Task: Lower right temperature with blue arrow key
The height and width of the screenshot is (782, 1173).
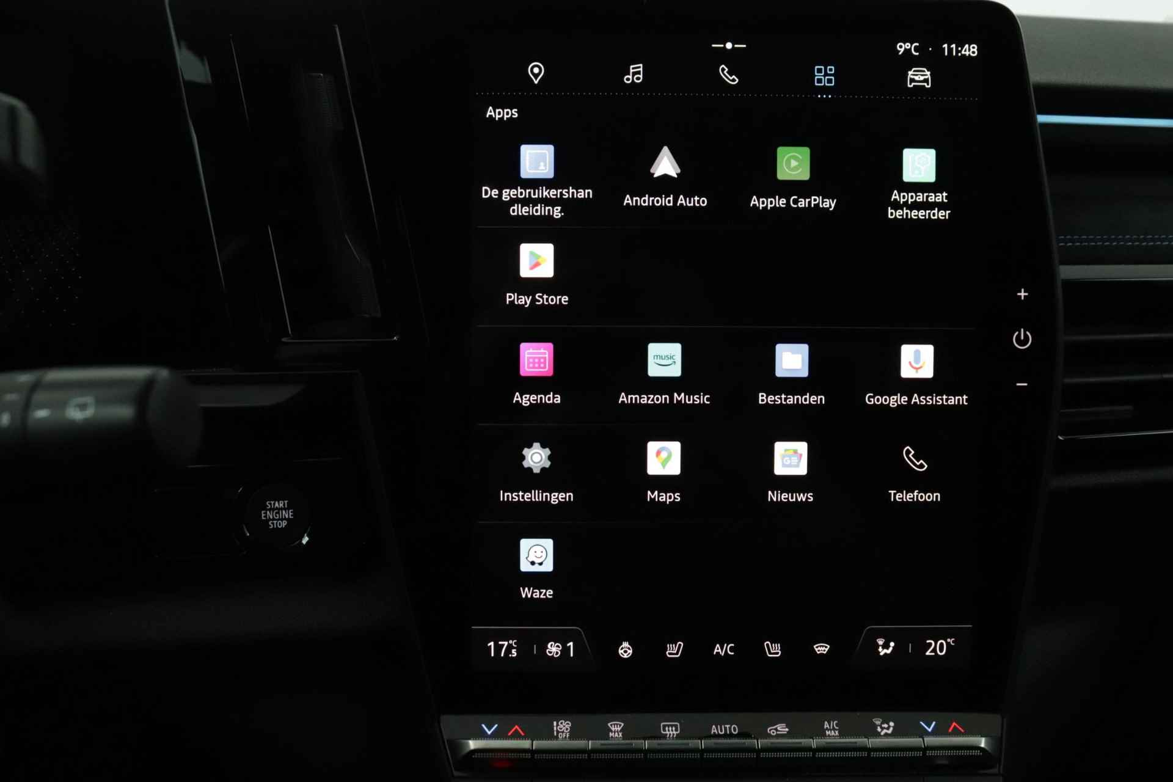Action: click(928, 726)
